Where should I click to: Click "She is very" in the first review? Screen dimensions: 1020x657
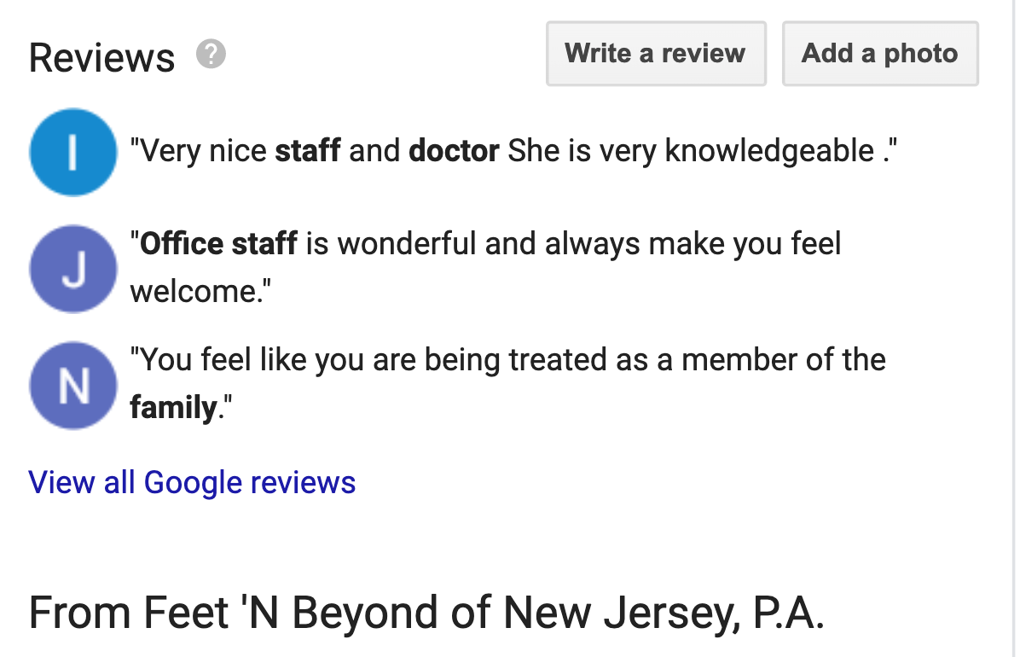[582, 151]
